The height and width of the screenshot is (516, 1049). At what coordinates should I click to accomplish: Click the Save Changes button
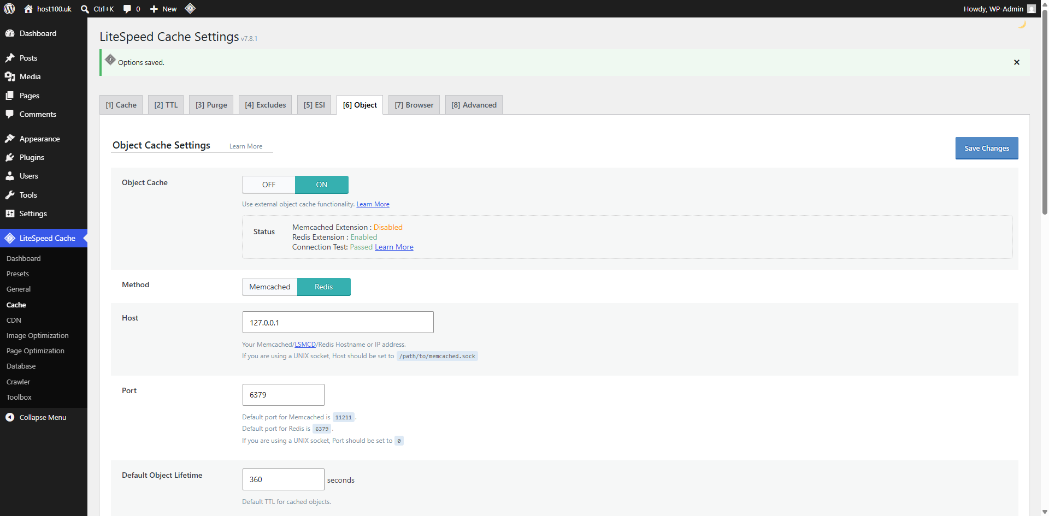[987, 148]
